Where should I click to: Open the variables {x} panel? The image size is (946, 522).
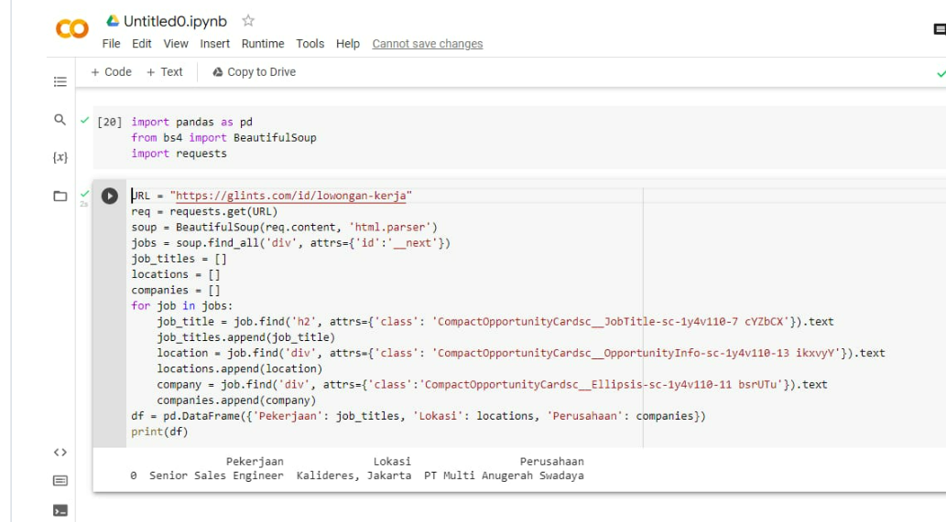tap(60, 157)
